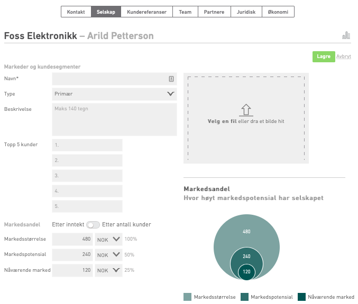
Task: Click the Foss Elektronikk company title
Action: tap(41, 36)
